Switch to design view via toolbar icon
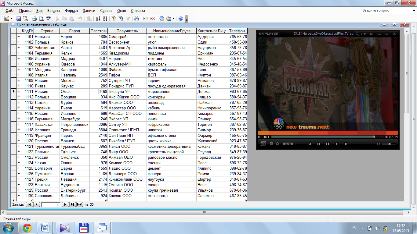The image size is (417, 234). 6,19
